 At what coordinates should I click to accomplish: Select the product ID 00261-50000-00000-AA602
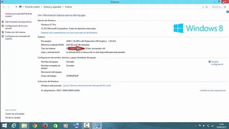click(x=68, y=91)
